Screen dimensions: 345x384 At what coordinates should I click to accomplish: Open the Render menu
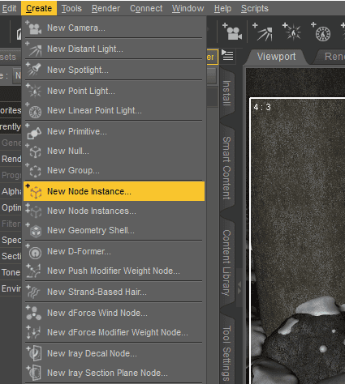point(106,8)
